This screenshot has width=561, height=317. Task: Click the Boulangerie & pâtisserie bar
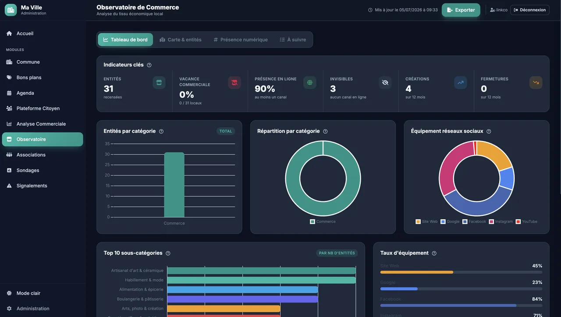242,299
